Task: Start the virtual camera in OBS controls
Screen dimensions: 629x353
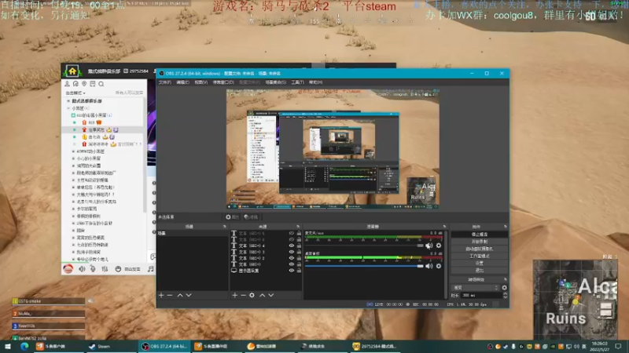Action: coord(479,249)
